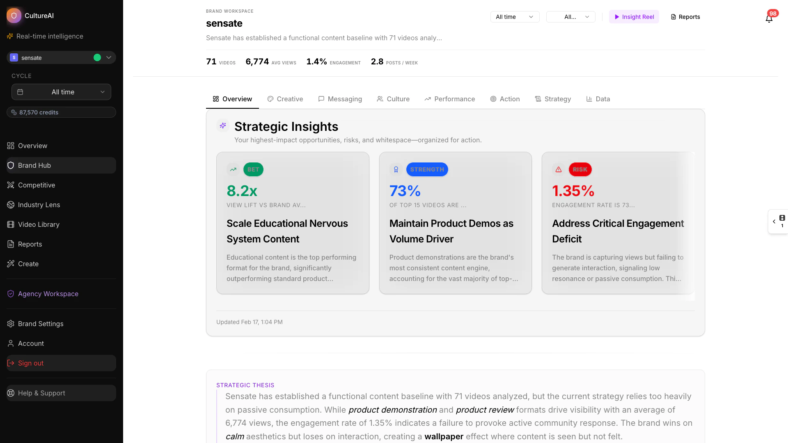
Task: Open Reports from the sidebar
Action: [x=30, y=244]
